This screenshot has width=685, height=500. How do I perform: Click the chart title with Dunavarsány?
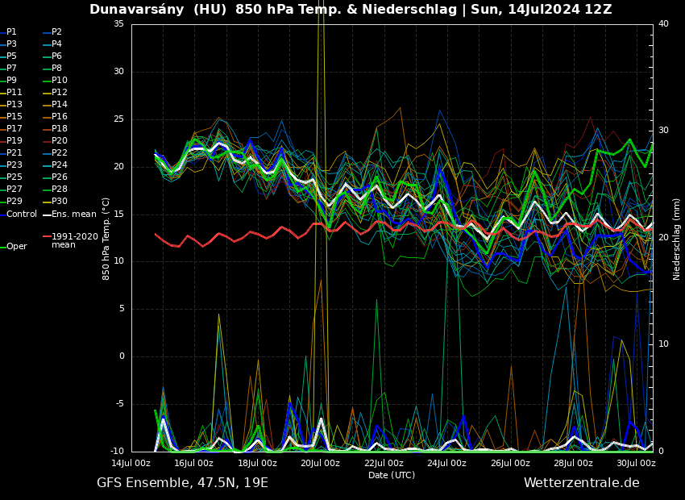coord(351,10)
